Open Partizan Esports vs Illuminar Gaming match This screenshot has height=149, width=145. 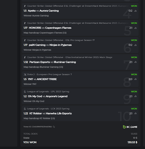pos(53,62)
